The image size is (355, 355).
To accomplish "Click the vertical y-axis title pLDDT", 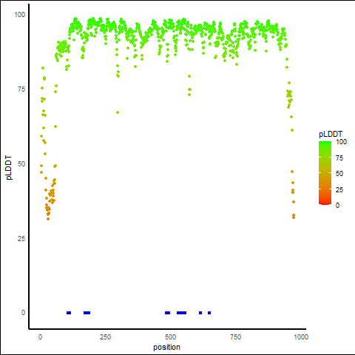I will (9, 168).
